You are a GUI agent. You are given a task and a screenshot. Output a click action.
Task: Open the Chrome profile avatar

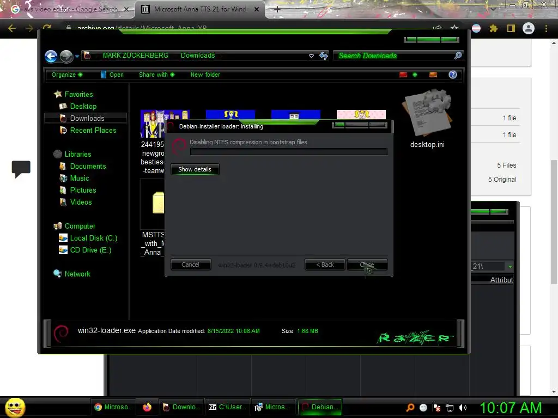click(x=529, y=28)
